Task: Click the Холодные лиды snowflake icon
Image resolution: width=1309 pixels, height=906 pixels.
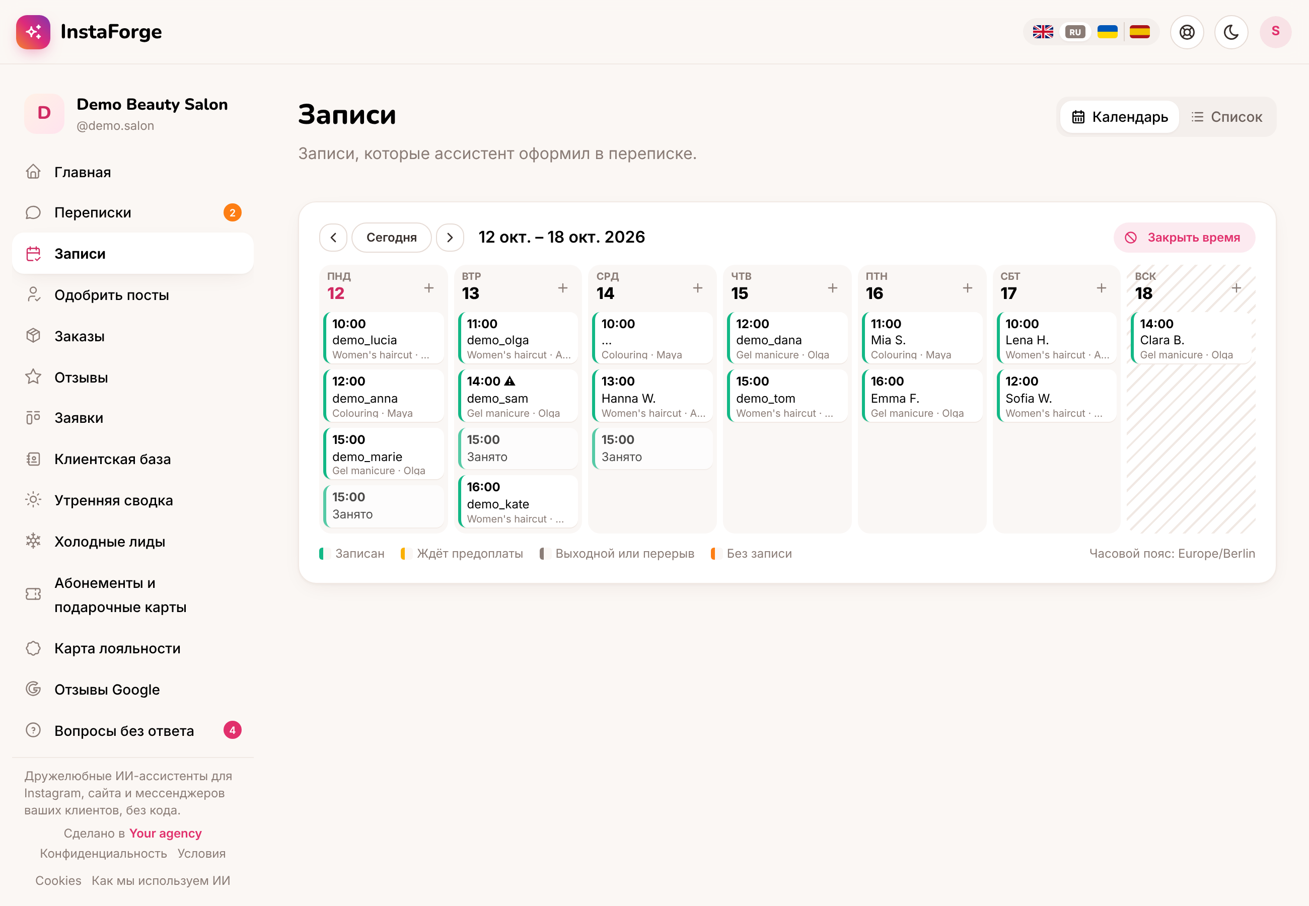Action: click(x=34, y=541)
